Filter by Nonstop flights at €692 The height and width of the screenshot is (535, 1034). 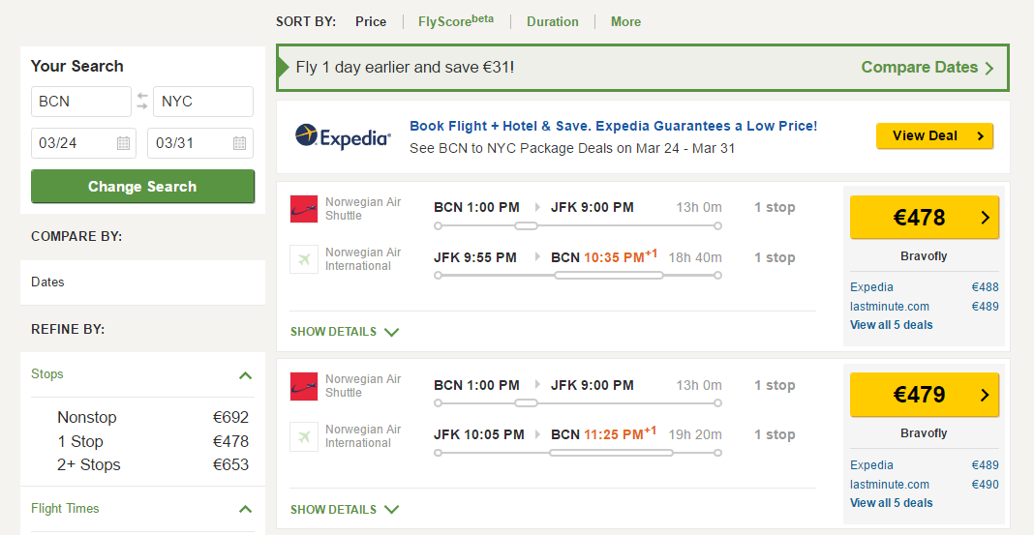click(x=153, y=418)
